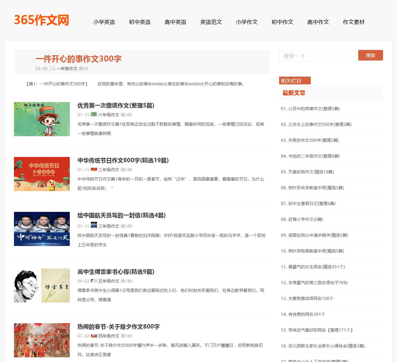Click the excerpt beginning 优秀第一次撒谎作文篇1

(171, 129)
